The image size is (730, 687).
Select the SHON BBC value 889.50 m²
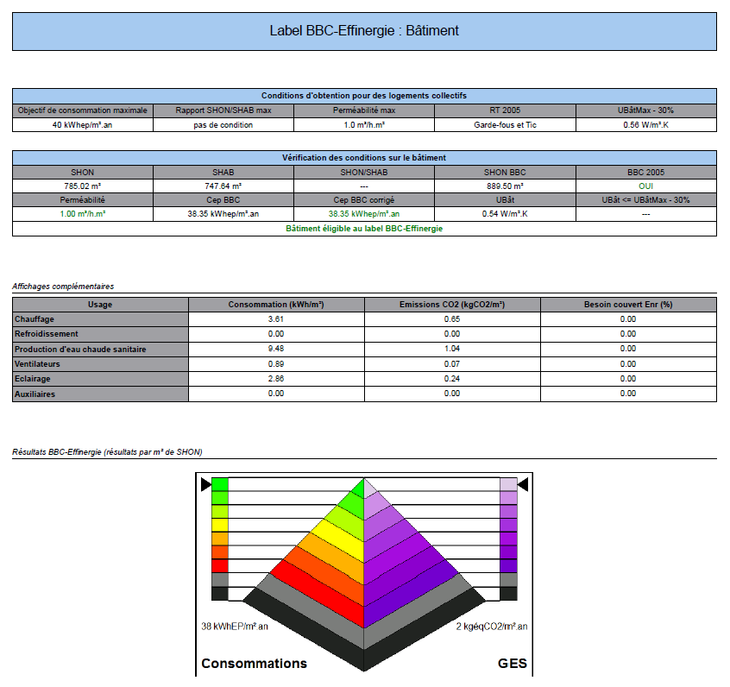505,186
